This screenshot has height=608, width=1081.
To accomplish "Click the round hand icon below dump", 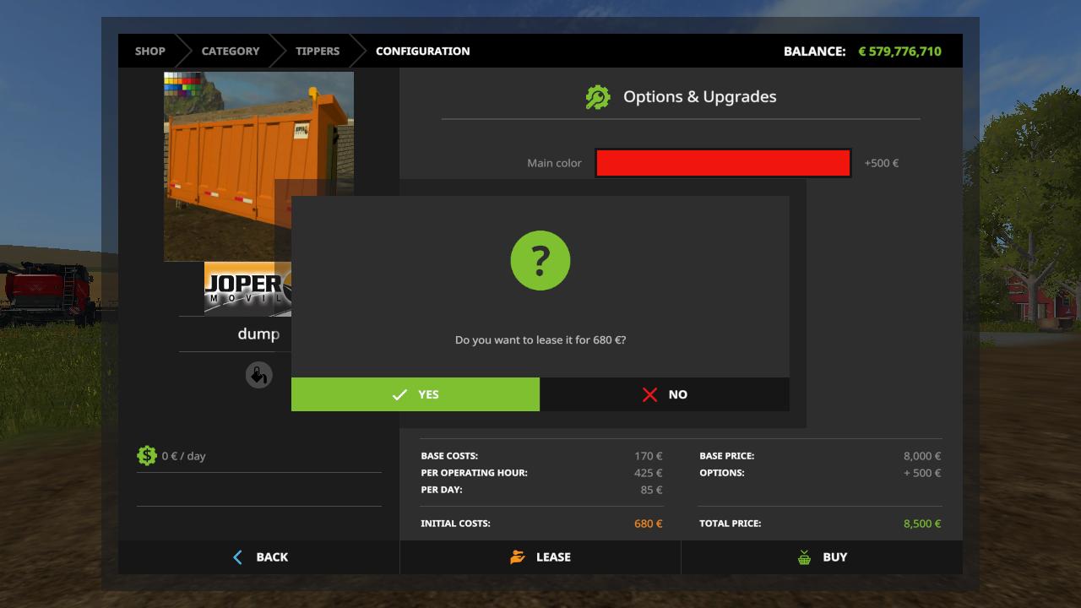I will click(258, 375).
